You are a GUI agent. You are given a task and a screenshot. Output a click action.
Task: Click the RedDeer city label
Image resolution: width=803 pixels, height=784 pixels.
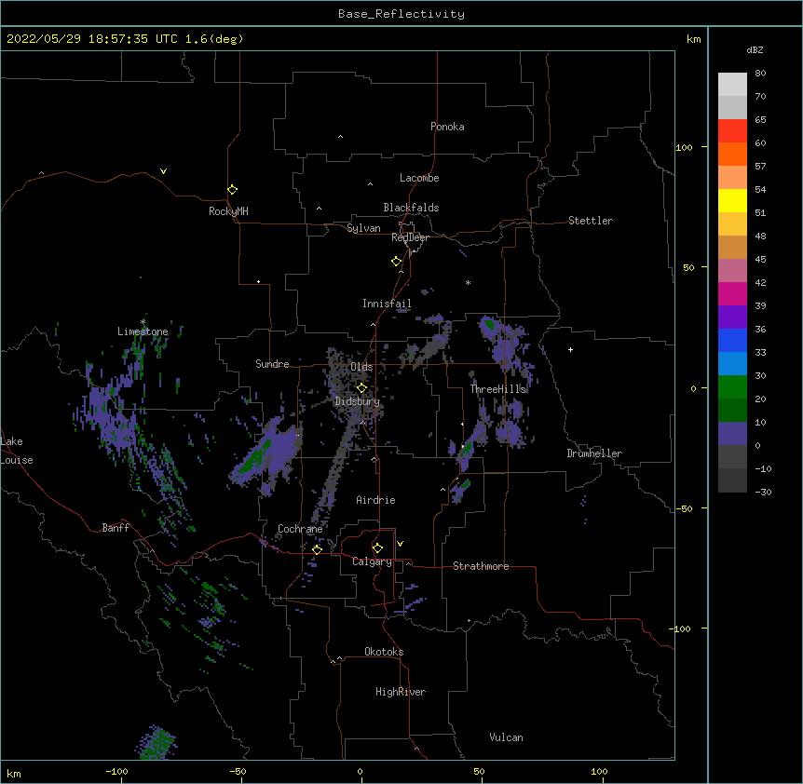410,237
